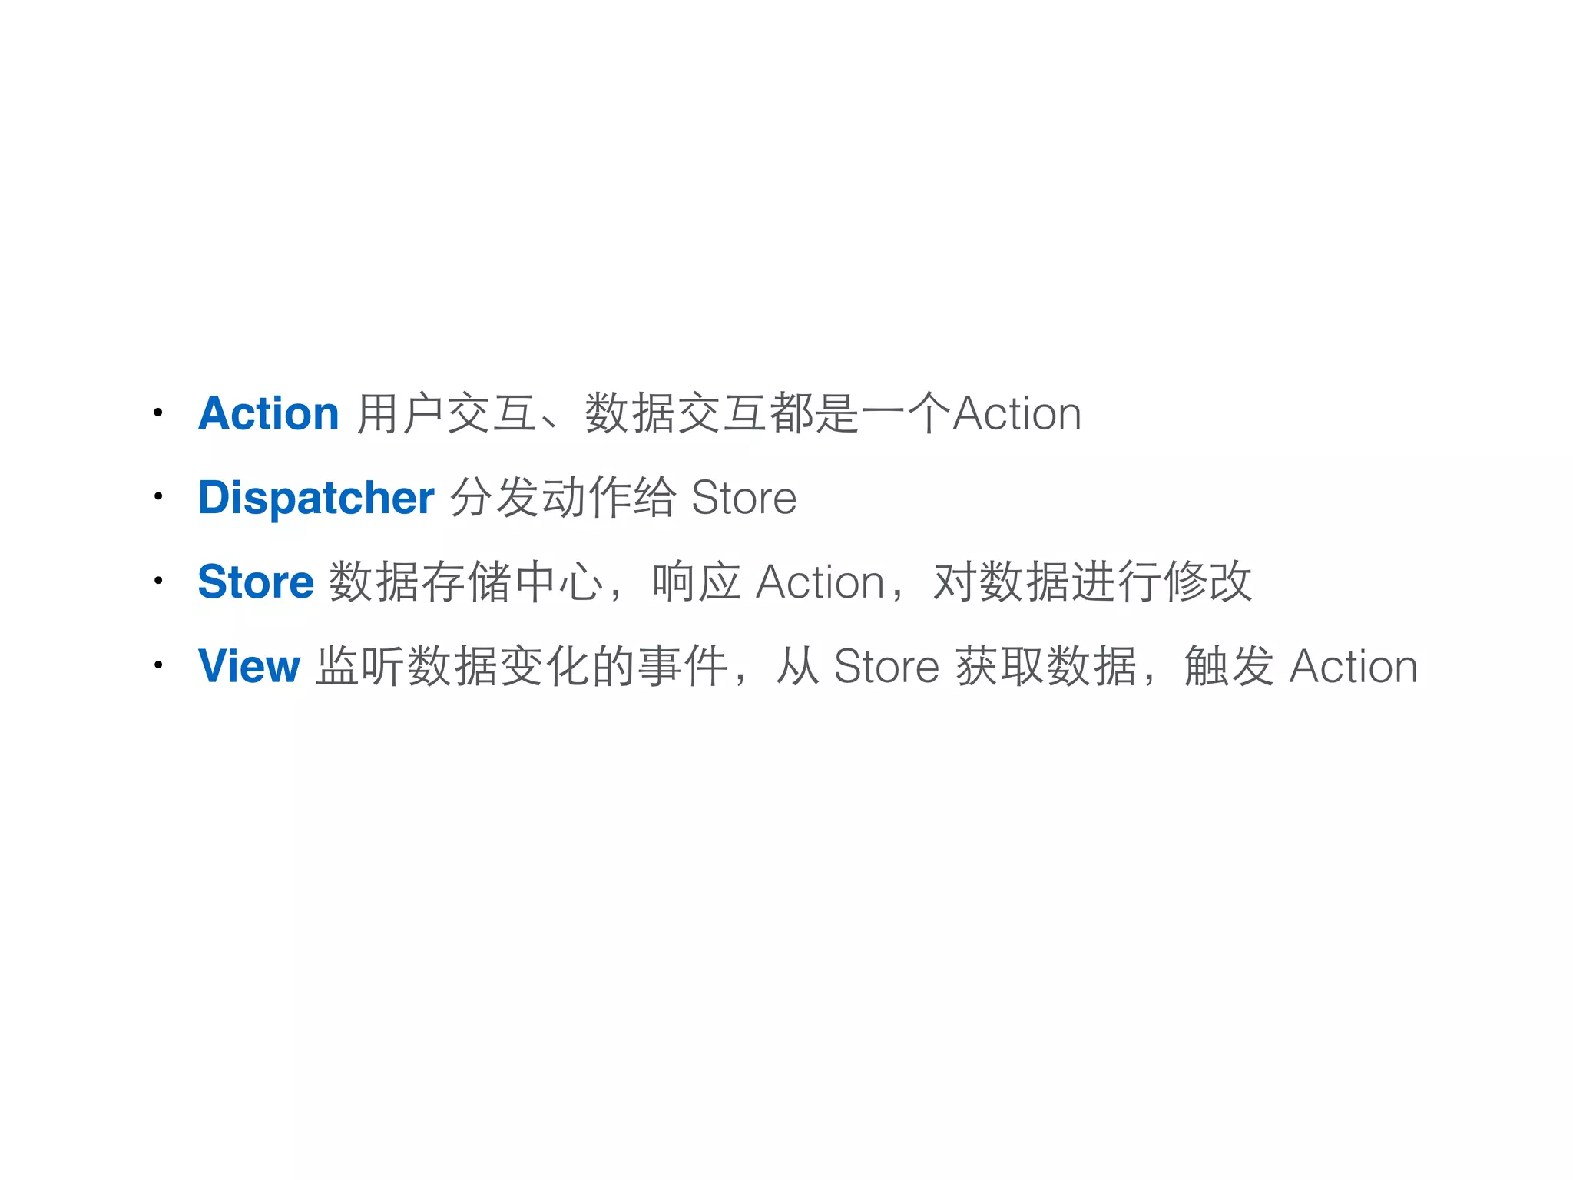Click the text 数据存储中心
1573x1180 pixels.
(466, 582)
